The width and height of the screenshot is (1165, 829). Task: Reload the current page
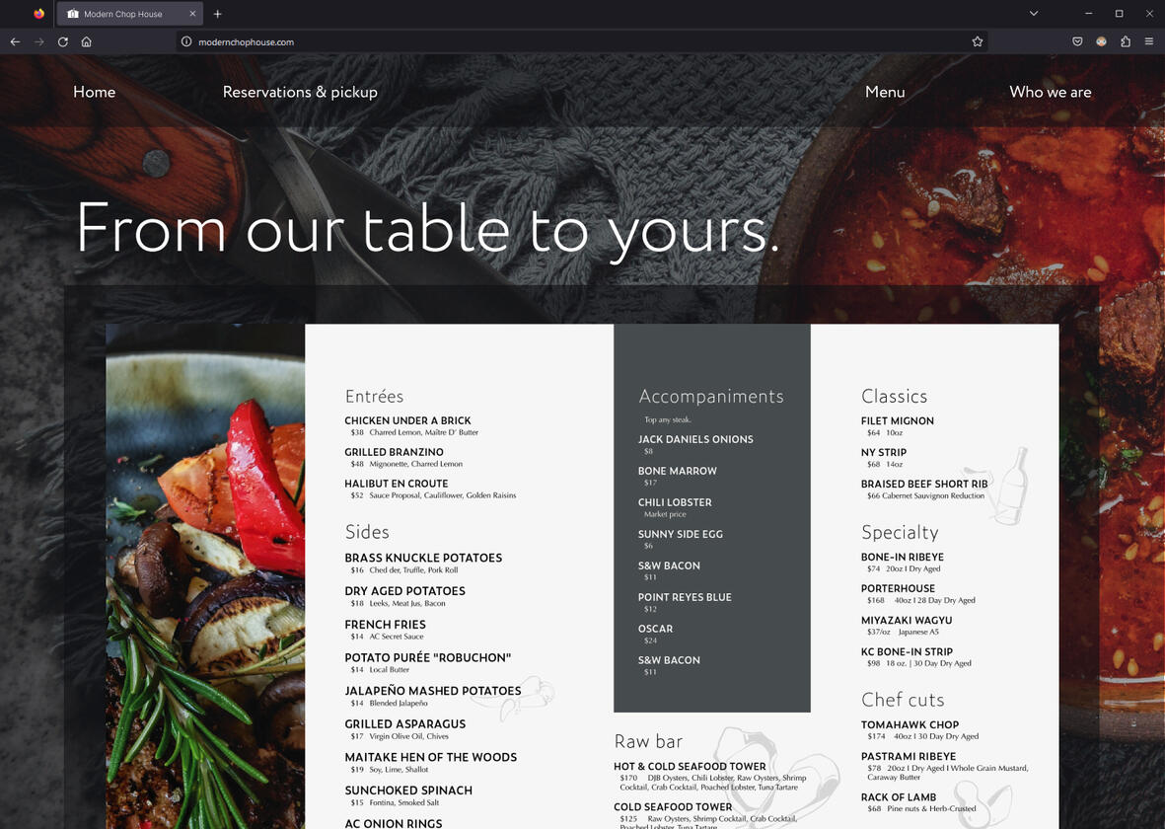(63, 41)
